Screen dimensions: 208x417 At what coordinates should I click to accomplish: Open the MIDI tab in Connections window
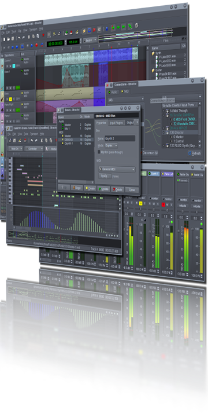[124, 92]
